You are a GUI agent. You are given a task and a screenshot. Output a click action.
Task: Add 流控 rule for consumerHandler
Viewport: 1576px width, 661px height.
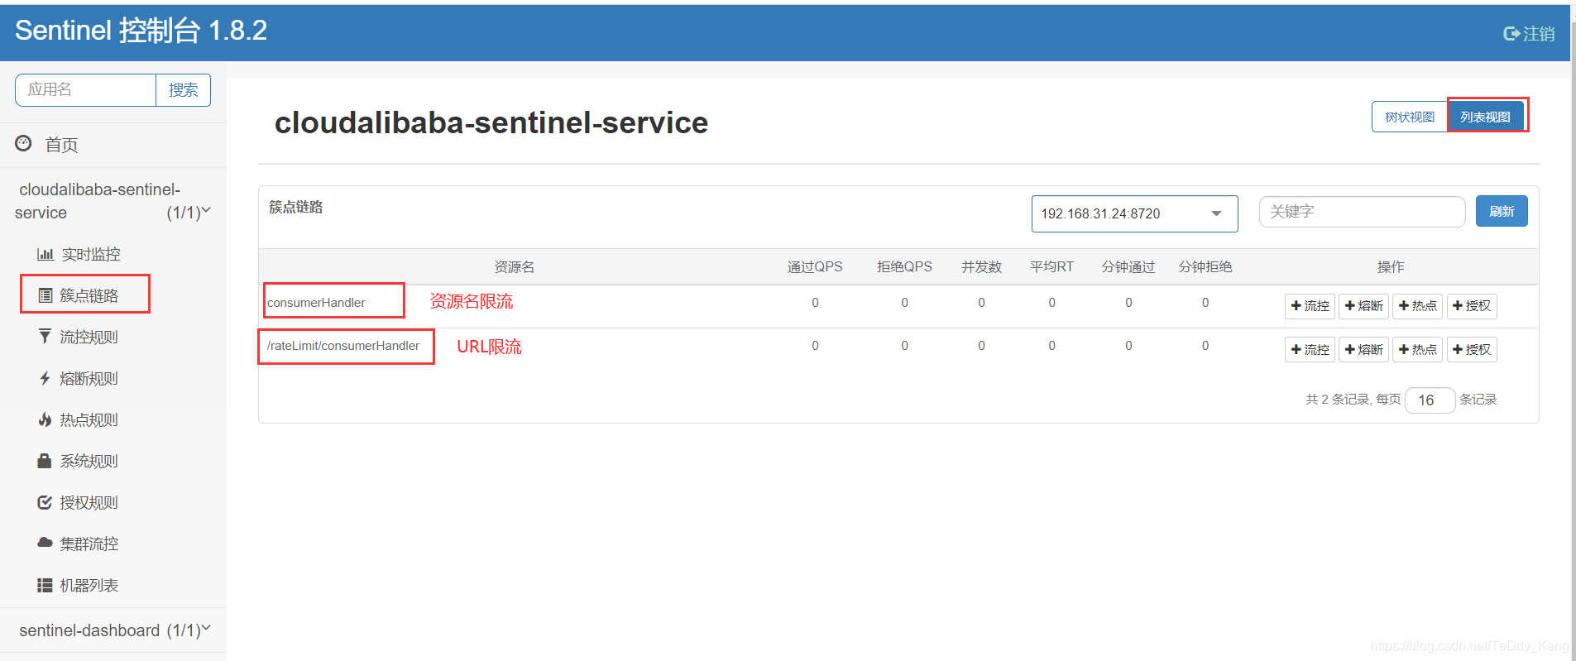[x=1310, y=306]
